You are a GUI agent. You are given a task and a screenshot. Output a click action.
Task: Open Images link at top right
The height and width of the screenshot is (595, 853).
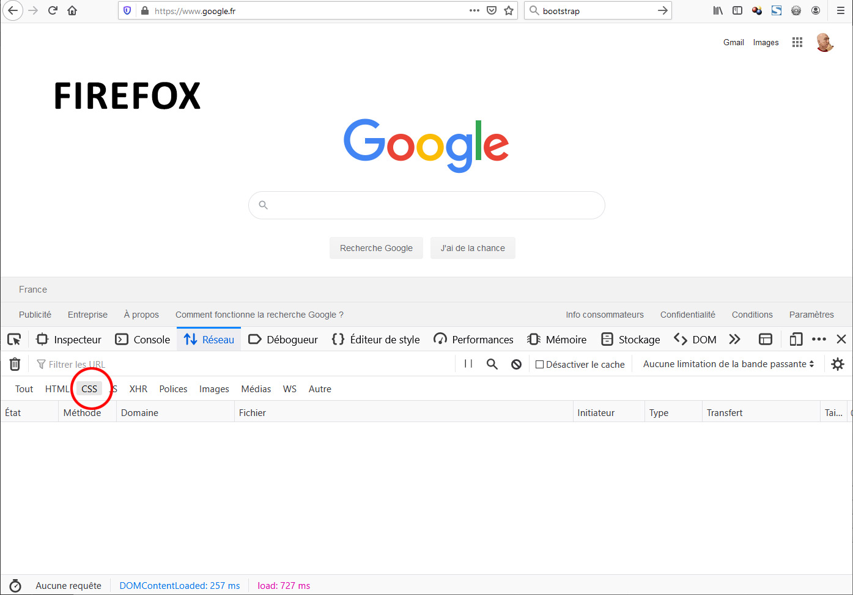[766, 42]
